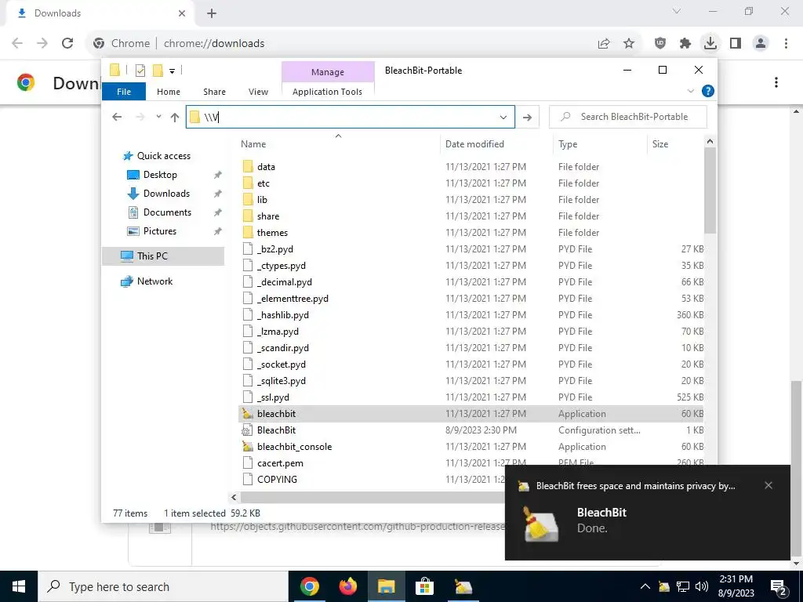Open Explorer help question mark icon

click(x=708, y=91)
